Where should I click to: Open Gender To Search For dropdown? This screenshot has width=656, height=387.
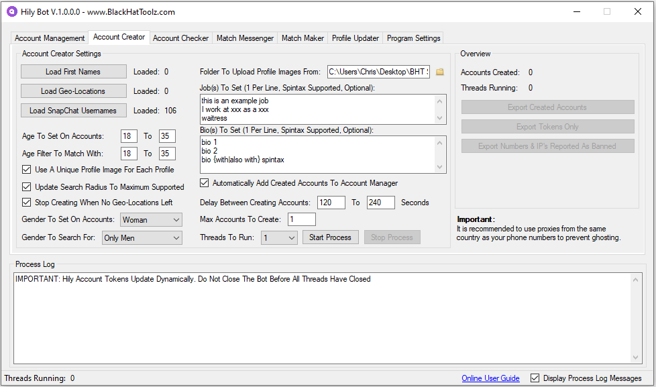pos(142,237)
